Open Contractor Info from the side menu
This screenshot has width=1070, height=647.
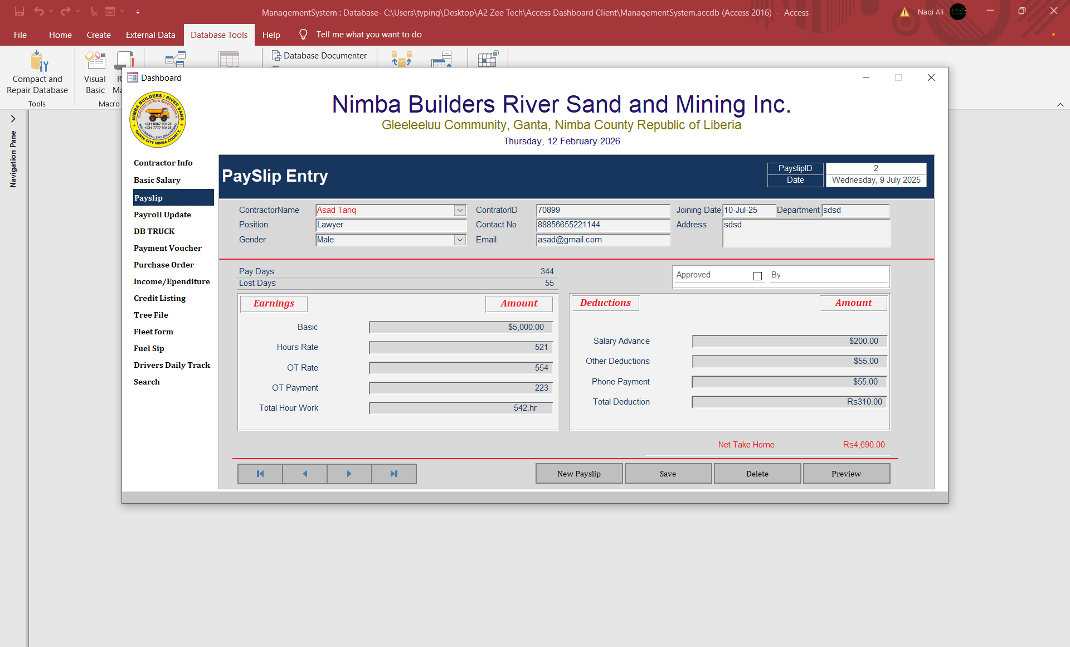[x=163, y=163]
